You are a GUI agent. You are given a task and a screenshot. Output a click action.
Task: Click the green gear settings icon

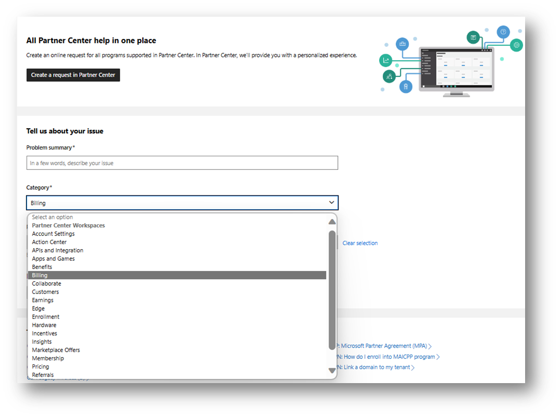click(516, 45)
